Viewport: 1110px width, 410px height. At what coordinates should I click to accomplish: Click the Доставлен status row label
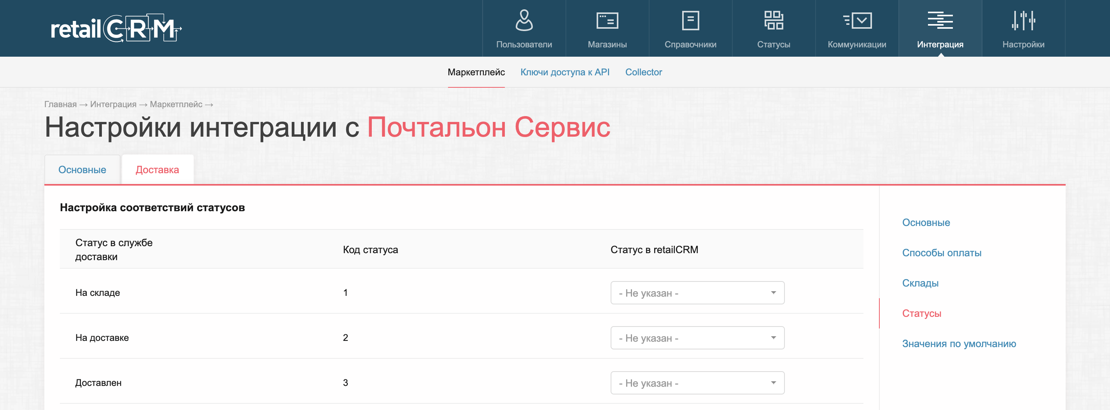click(98, 383)
